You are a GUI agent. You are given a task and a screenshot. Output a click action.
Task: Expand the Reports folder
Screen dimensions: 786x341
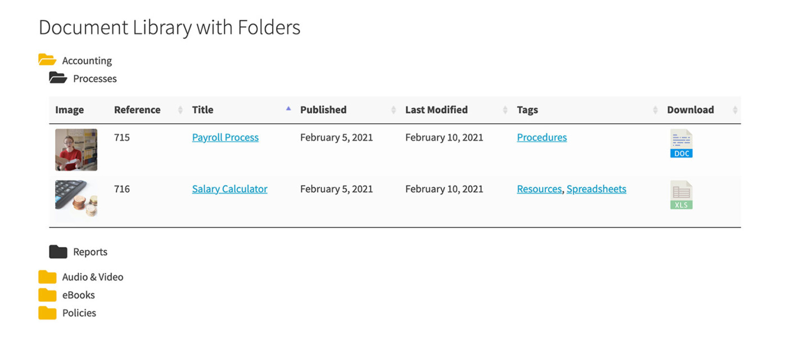90,251
